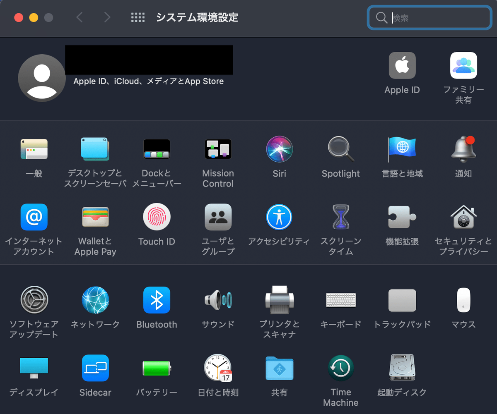Open マウス (Mouse) preferences
497x414 pixels.
coord(463,300)
